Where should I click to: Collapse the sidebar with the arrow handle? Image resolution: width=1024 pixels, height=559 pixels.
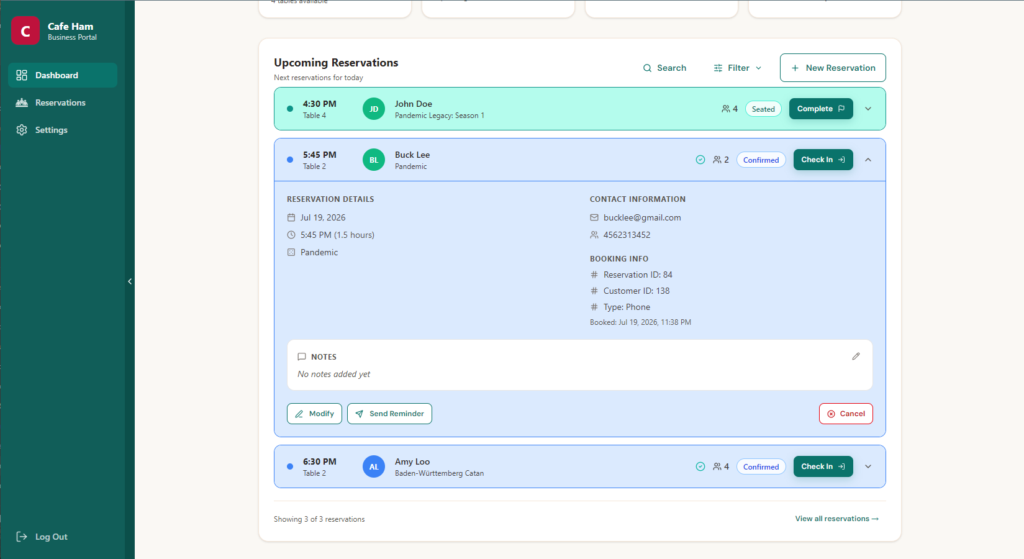coord(130,281)
